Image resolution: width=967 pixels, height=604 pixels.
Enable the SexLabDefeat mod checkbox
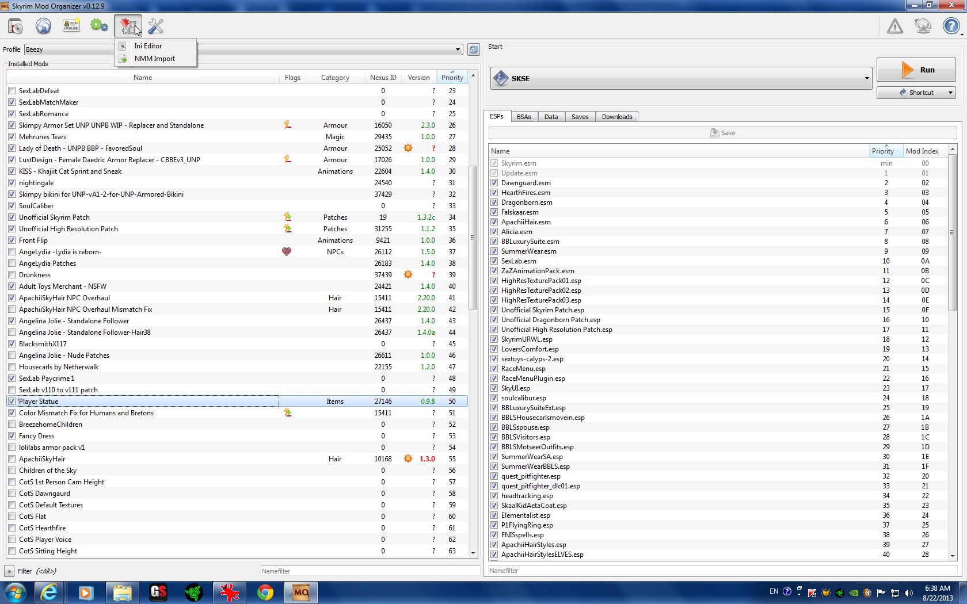pyautogui.click(x=12, y=91)
